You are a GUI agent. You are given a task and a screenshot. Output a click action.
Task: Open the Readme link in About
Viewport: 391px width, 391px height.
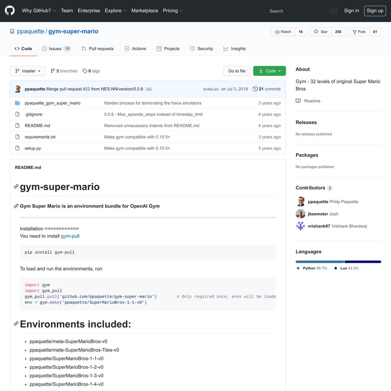point(308,101)
